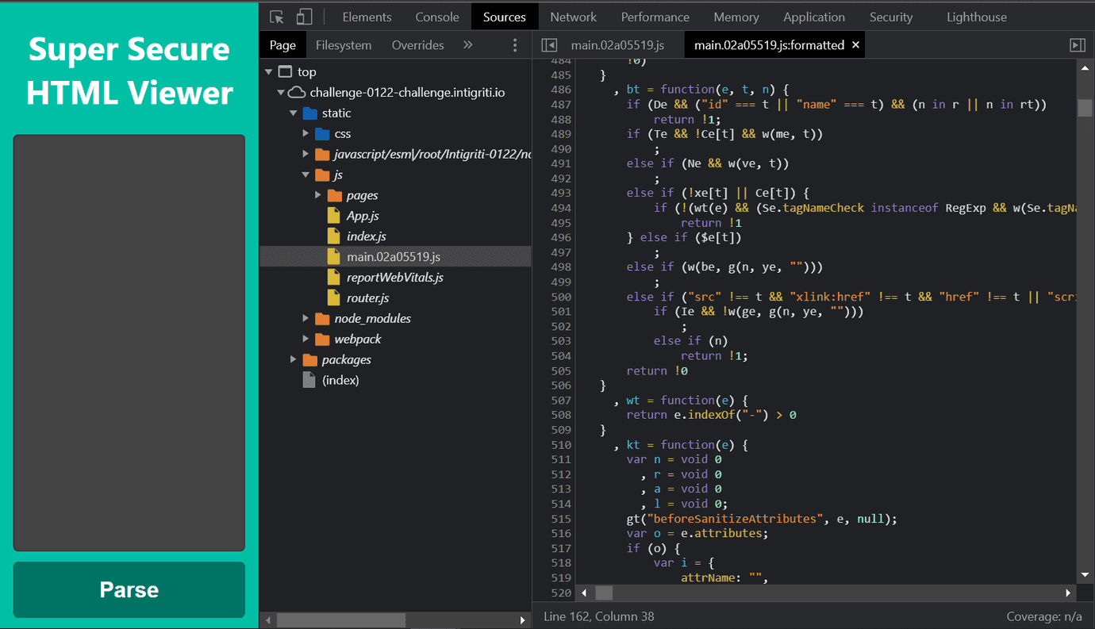Switch to the Network tab
This screenshot has height=629, width=1095.
[573, 17]
